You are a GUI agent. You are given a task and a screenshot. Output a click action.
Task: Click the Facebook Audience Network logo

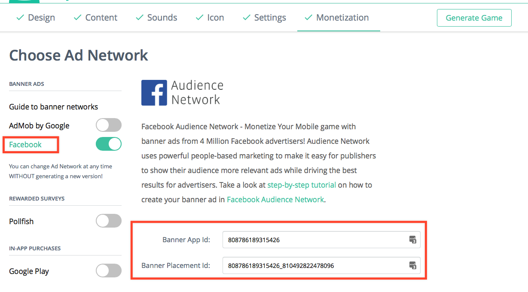182,93
